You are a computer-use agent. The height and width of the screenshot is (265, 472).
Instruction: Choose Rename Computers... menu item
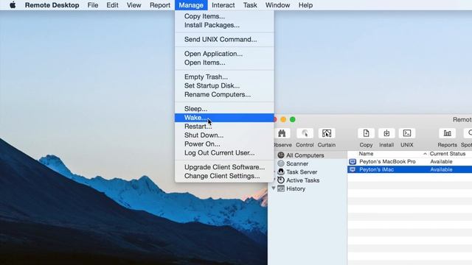point(224,94)
